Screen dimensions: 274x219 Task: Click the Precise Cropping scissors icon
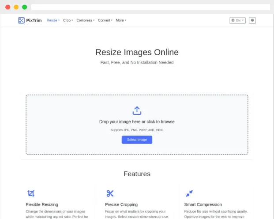tap(110, 193)
